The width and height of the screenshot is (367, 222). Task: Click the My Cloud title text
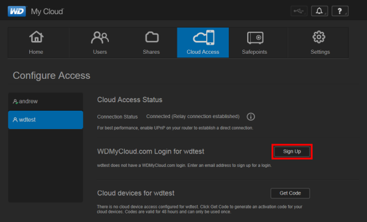(47, 12)
